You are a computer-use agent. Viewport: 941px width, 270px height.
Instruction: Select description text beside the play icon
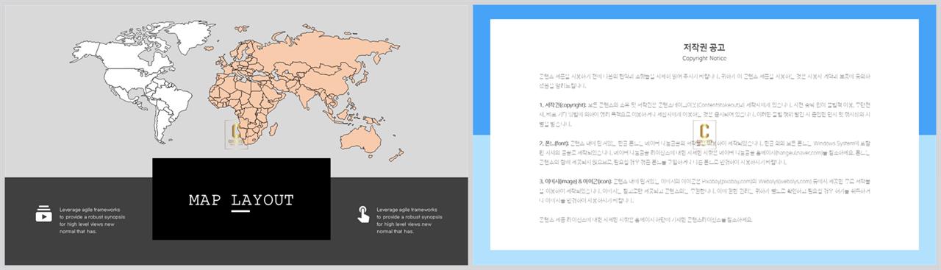point(93,220)
